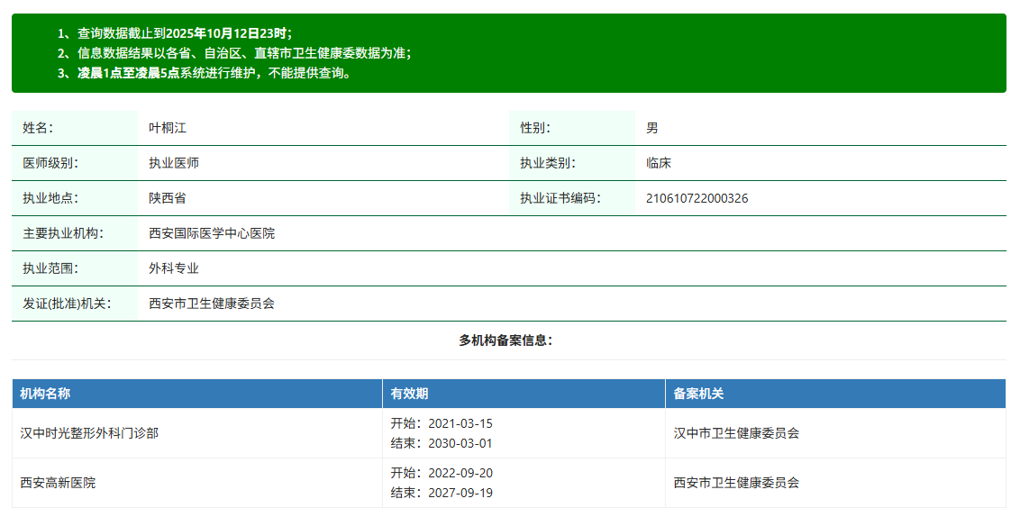
Task: Click the 汉中市卫生健康委员会 cell
Action: click(736, 433)
